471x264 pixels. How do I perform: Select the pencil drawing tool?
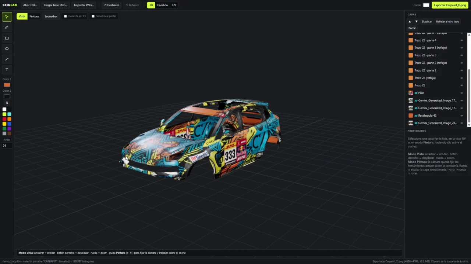click(x=7, y=27)
